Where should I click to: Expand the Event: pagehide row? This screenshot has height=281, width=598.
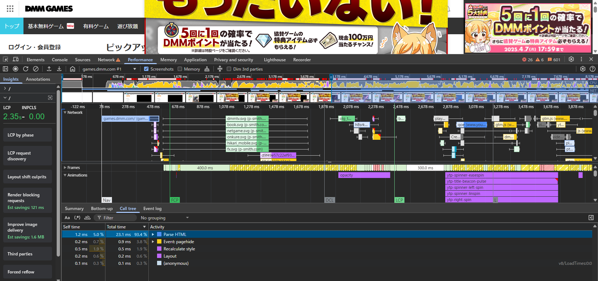tap(153, 242)
